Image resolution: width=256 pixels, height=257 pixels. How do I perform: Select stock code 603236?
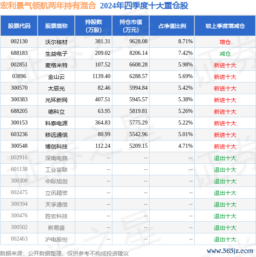click(19, 135)
